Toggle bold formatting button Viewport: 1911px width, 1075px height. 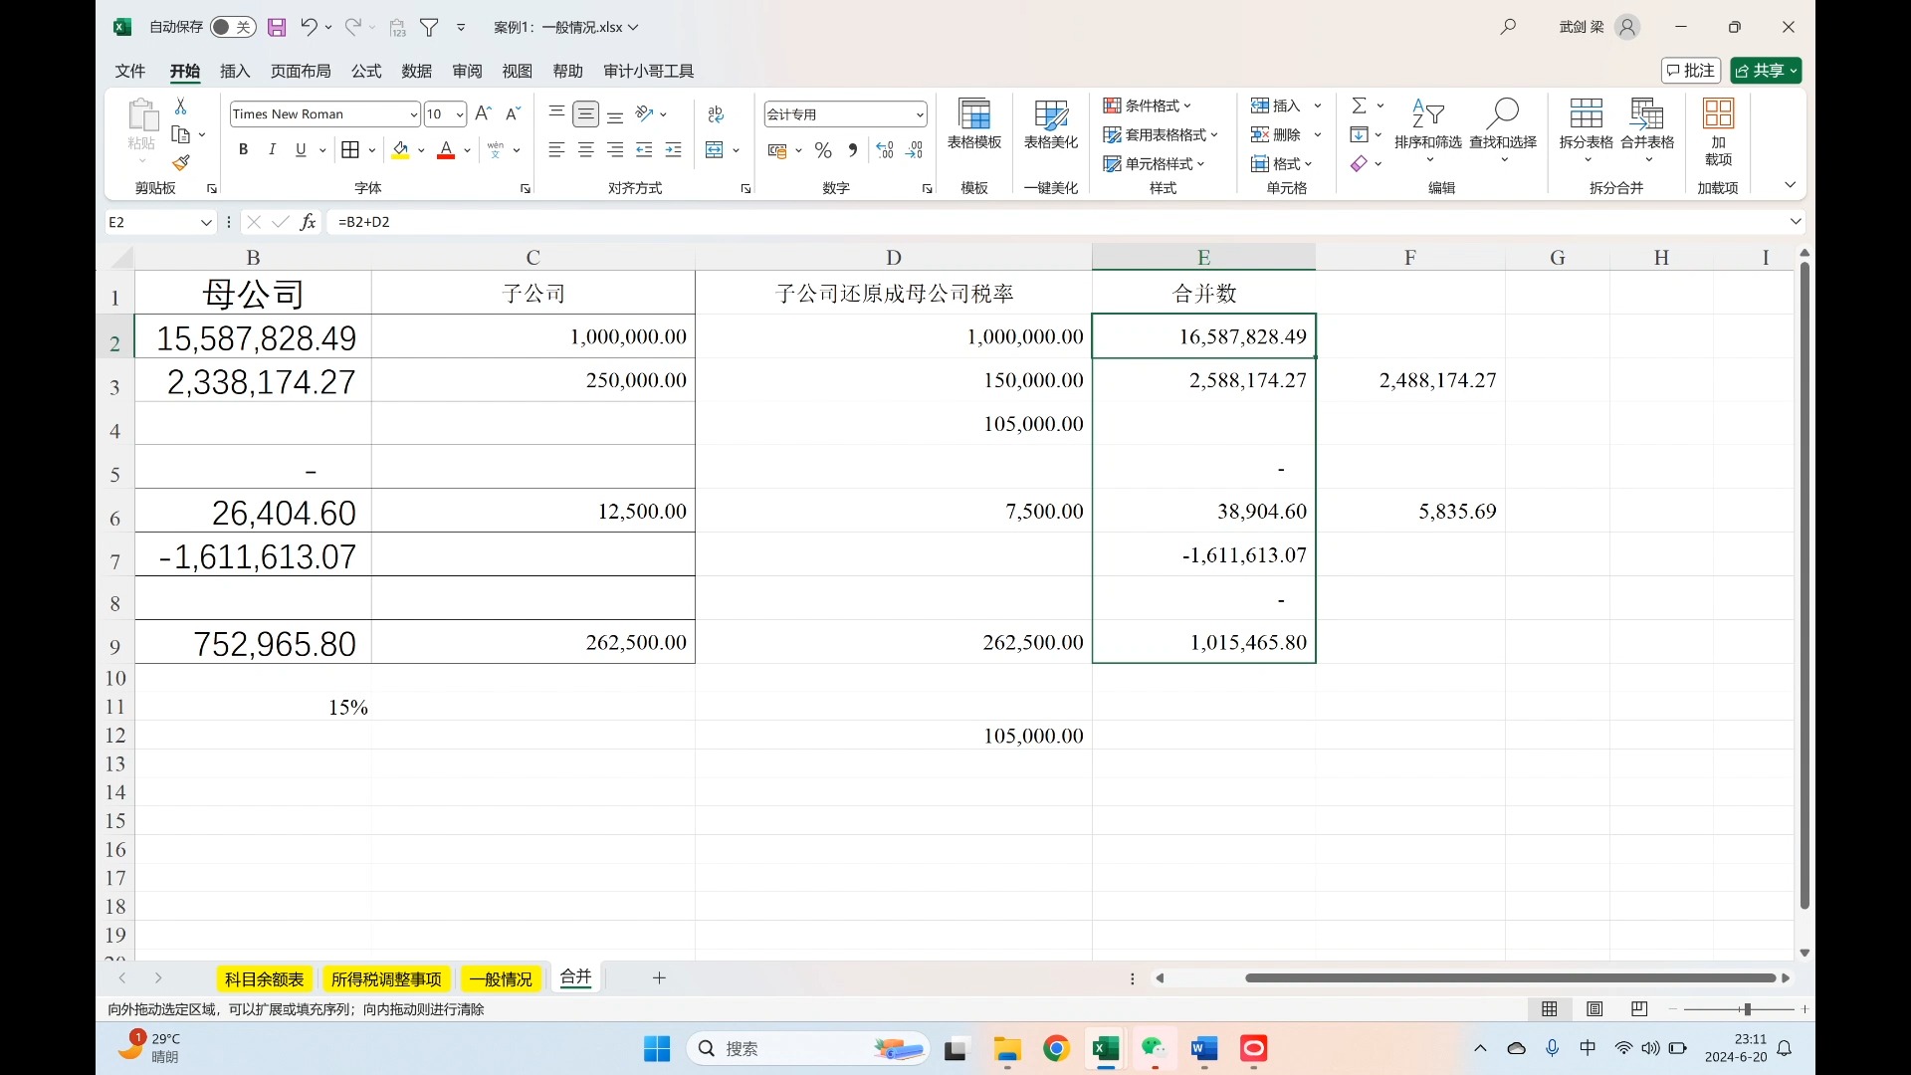coord(242,149)
